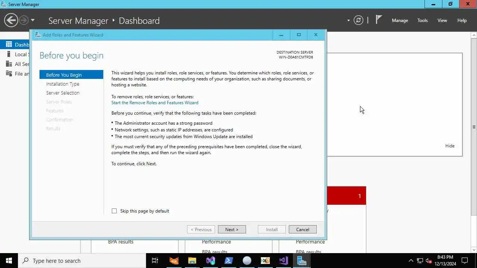Click the wizard title bar icon
Screen dimensions: 477x268
pyautogui.click(x=38, y=35)
